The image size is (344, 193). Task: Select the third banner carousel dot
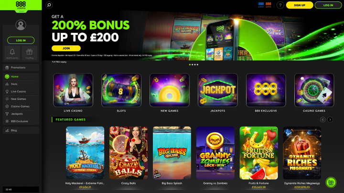[195, 64]
